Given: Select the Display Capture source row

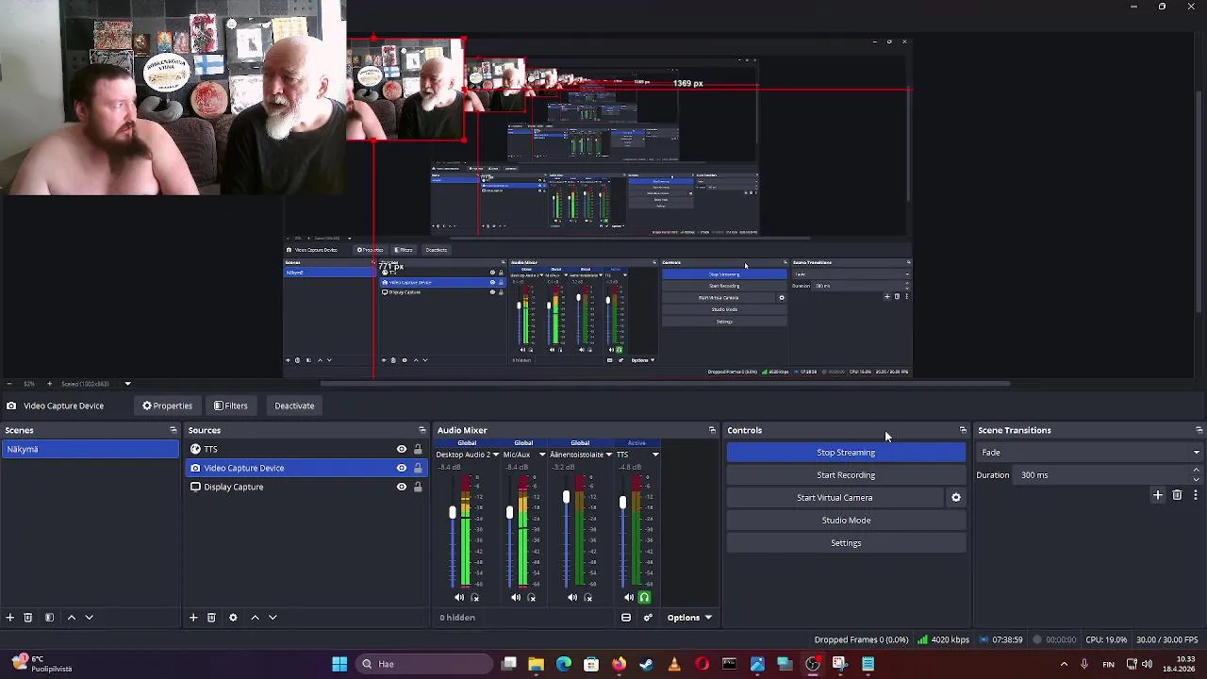Looking at the screenshot, I should (x=306, y=487).
